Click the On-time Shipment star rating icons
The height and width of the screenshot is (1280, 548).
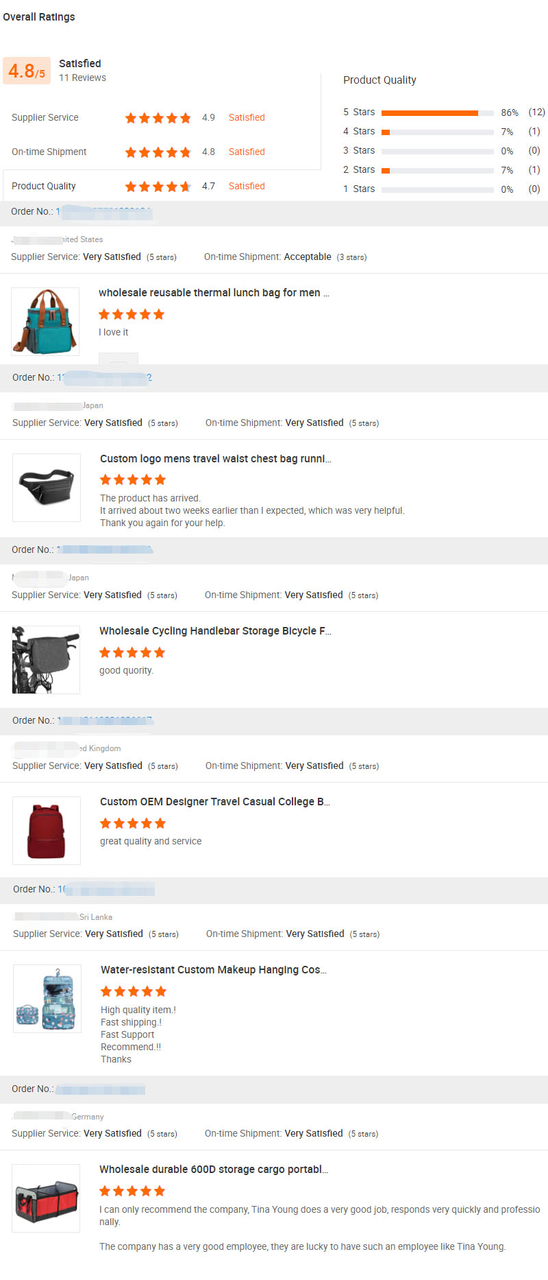point(158,152)
